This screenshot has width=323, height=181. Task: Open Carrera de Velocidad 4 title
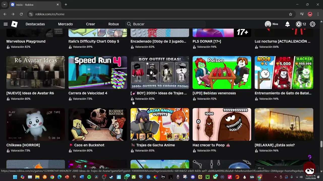tap(88, 93)
